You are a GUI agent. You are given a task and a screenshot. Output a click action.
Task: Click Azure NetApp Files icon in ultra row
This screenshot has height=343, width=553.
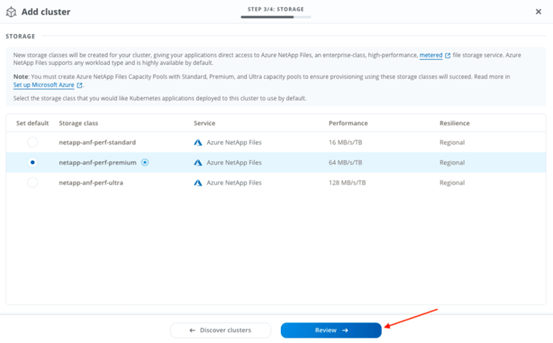point(198,183)
